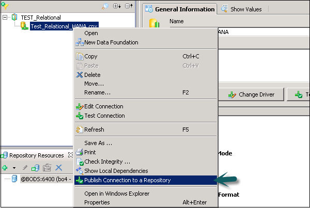Choose New Data Foundation from context menu
Viewport: 310px width, 208px height.
point(111,42)
